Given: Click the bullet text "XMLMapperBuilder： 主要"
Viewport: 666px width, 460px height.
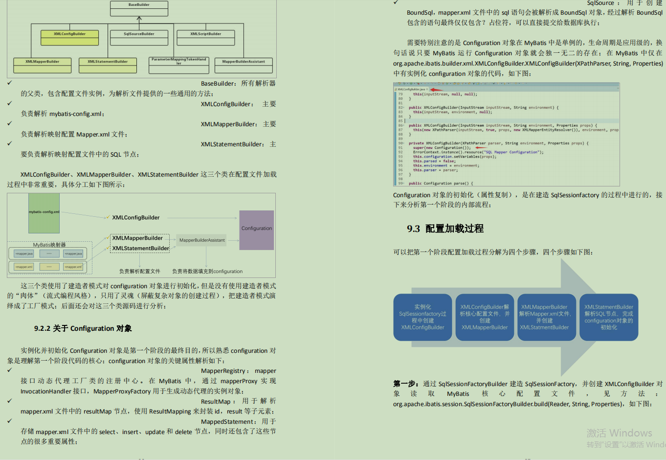Looking at the screenshot, I should [238, 124].
